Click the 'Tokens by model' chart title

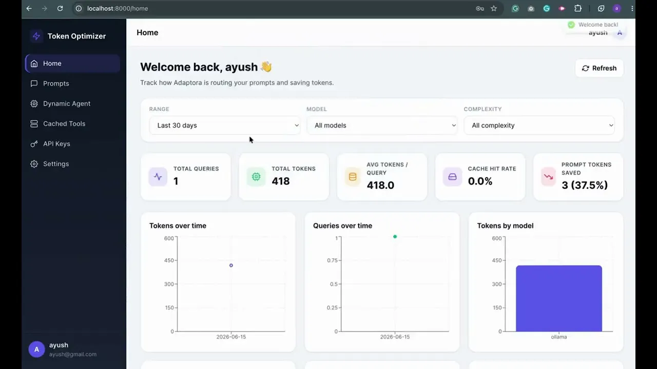point(505,225)
